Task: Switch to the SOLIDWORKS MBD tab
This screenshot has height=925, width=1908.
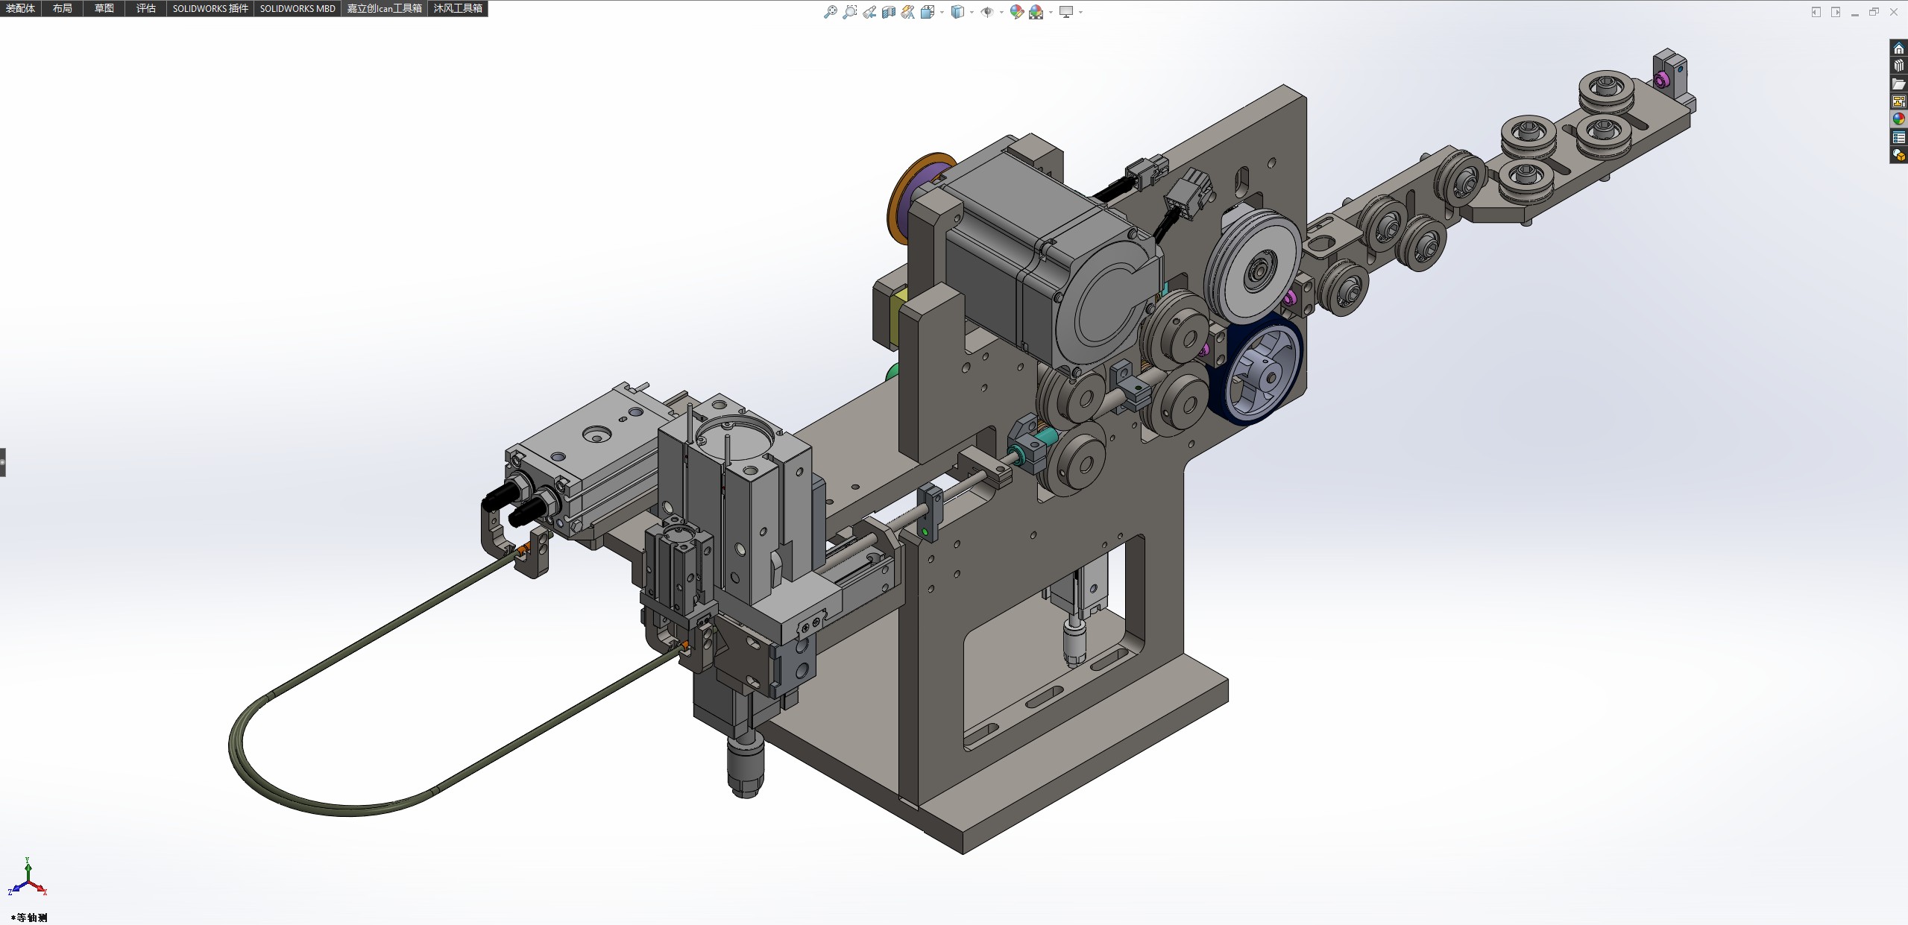Action: pyautogui.click(x=297, y=8)
